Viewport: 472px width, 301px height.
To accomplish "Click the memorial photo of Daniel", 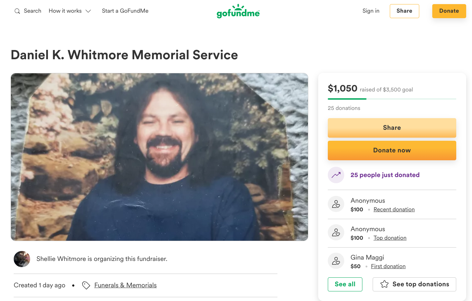I will [x=159, y=157].
